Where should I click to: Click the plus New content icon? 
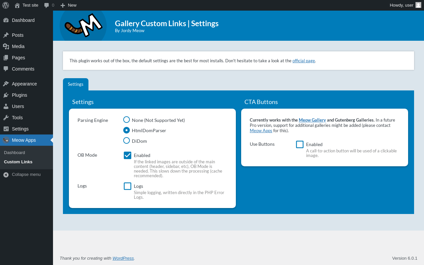[x=63, y=5]
